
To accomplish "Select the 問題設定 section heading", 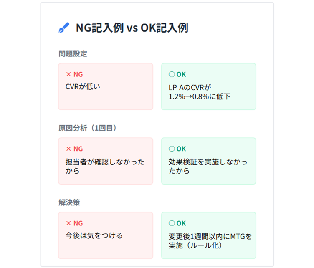I will coord(73,53).
